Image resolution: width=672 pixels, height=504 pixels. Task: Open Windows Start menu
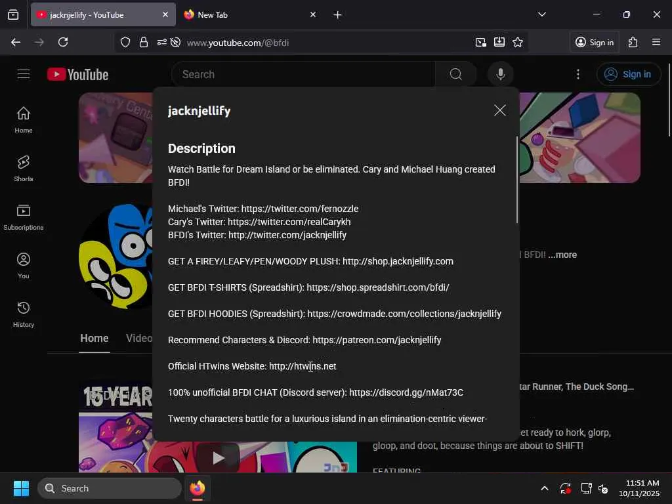(21, 488)
